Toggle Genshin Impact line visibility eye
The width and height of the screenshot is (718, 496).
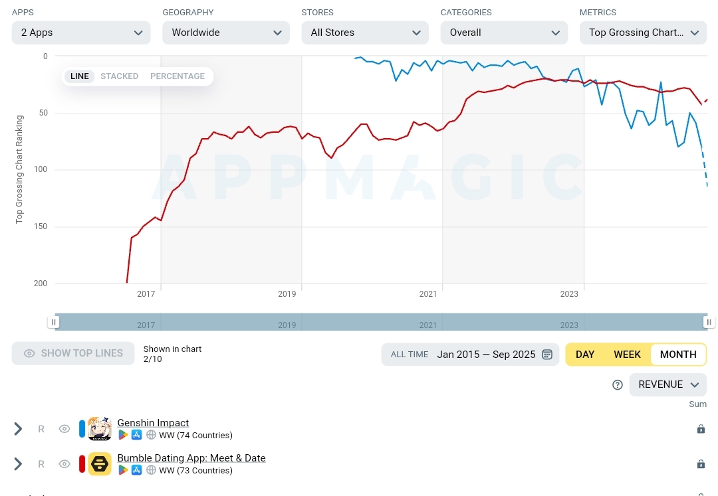(x=64, y=429)
